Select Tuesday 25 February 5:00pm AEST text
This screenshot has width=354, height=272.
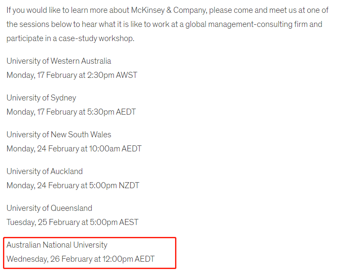coord(72,222)
